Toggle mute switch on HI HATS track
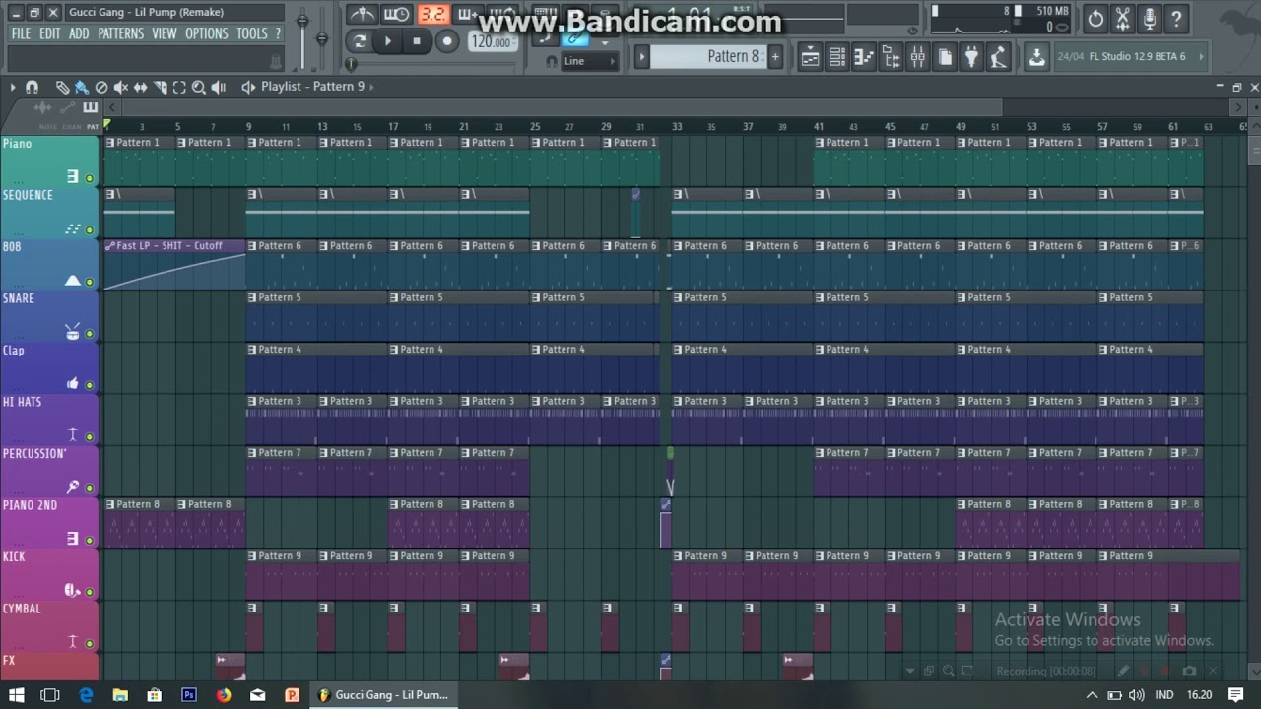Image resolution: width=1261 pixels, height=709 pixels. tap(90, 436)
